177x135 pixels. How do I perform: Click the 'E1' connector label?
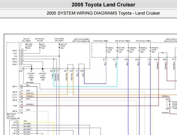[x=104, y=59]
